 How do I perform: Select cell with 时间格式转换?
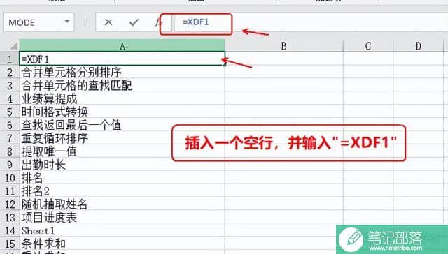click(x=122, y=112)
